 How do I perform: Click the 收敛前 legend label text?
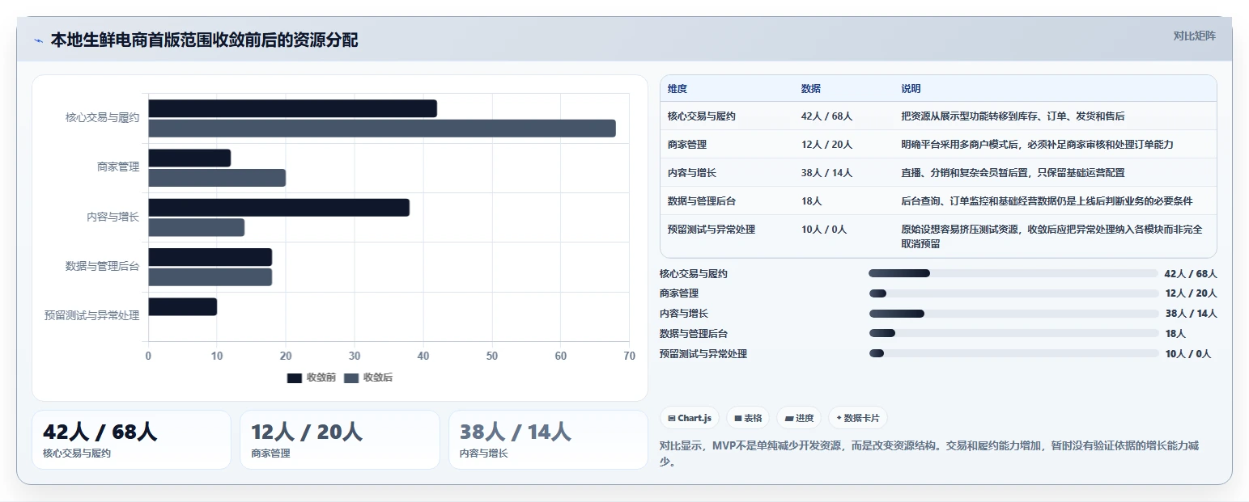[321, 378]
